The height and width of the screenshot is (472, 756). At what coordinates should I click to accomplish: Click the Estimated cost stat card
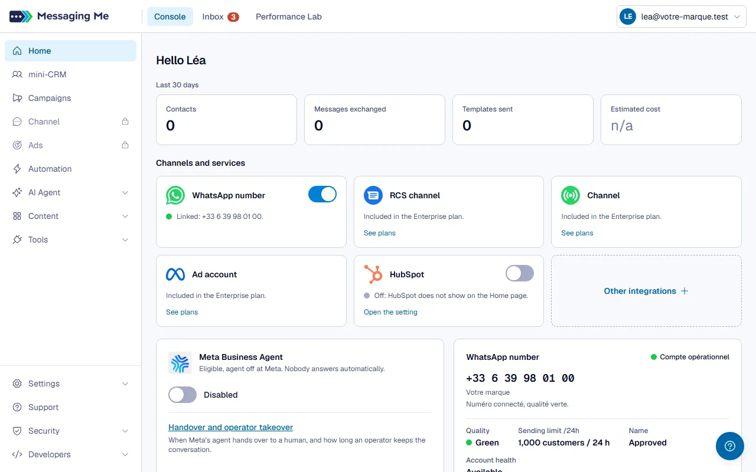(x=671, y=120)
